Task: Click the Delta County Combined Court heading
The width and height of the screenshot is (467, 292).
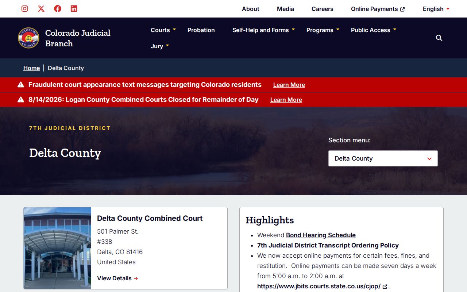Action: pos(150,218)
